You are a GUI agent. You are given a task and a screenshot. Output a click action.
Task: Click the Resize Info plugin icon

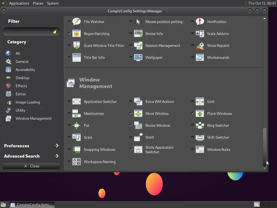click(138, 34)
